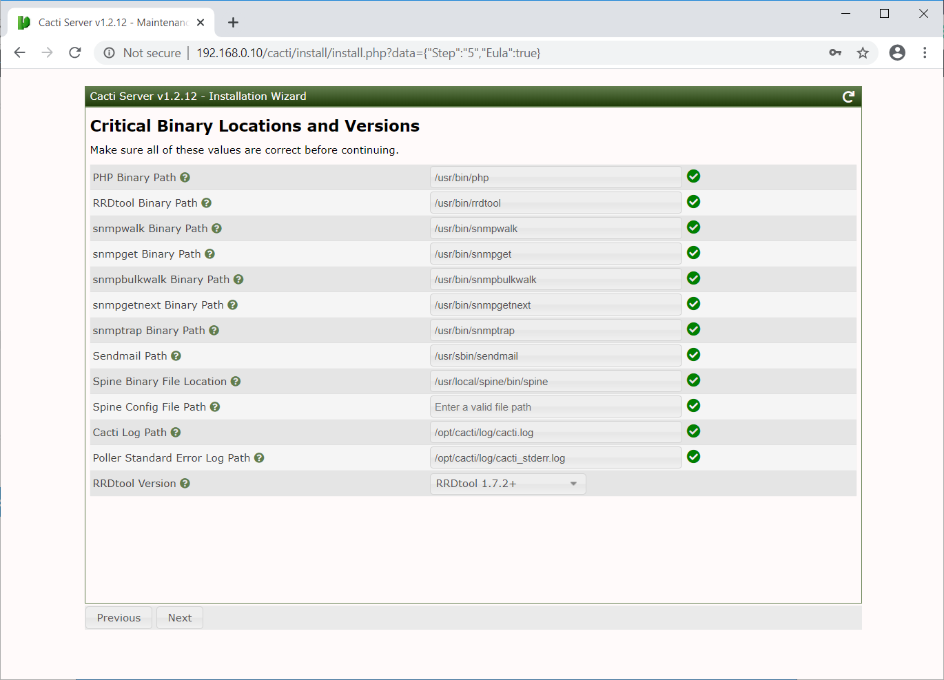Image resolution: width=944 pixels, height=680 pixels.
Task: Click help icon for Spine Binary File Location
Action: pyautogui.click(x=235, y=382)
